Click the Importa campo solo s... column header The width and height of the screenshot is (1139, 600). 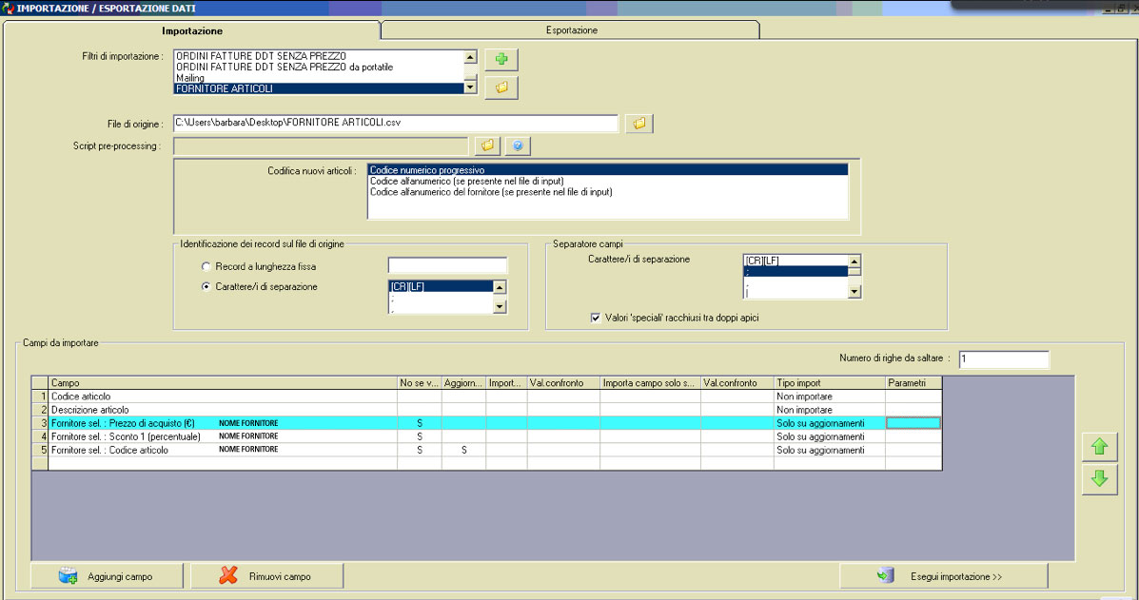click(x=650, y=383)
